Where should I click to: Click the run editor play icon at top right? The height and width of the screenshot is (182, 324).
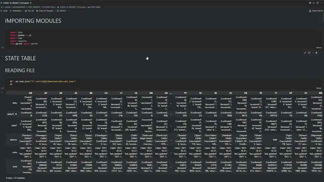(x=314, y=3)
